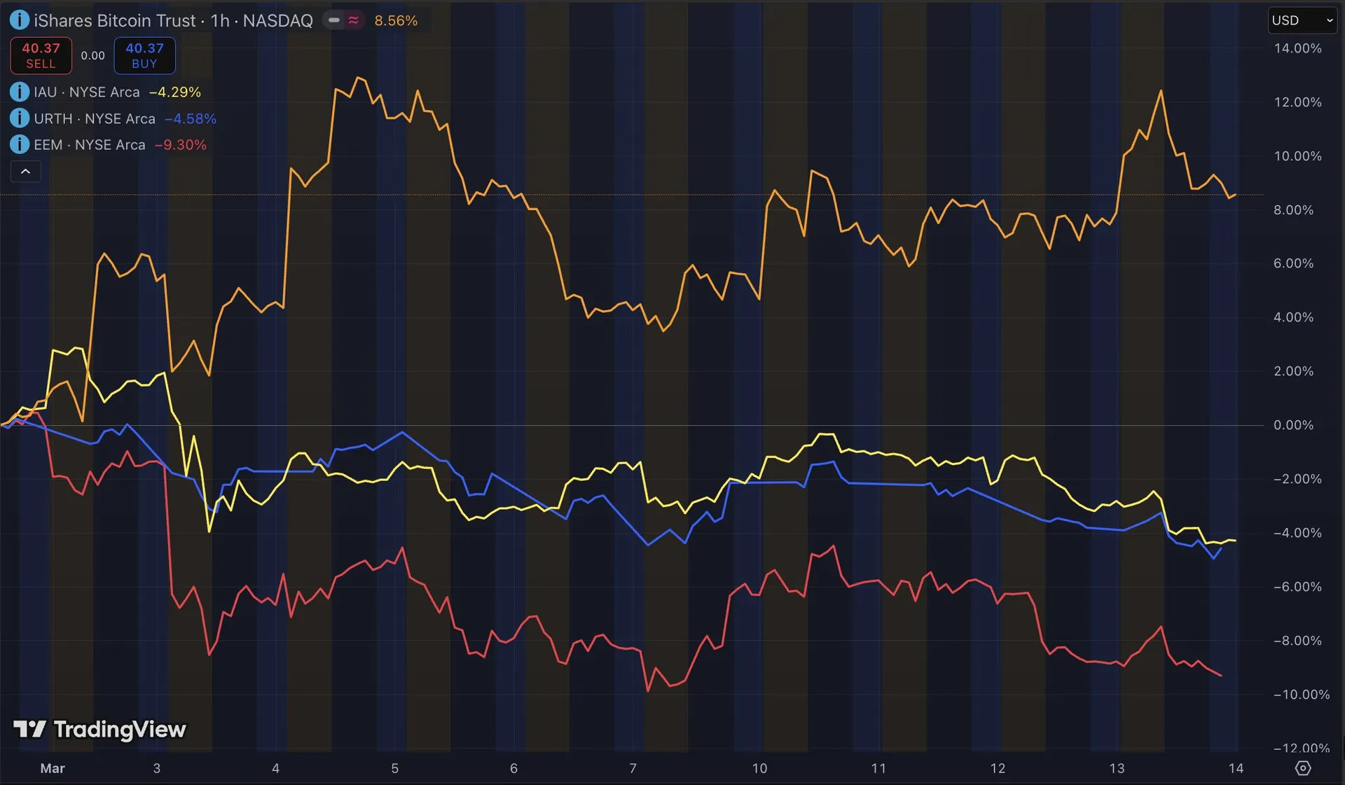Click the 8.56% Bitcoin Trust change value
This screenshot has height=785, width=1345.
[x=396, y=20]
